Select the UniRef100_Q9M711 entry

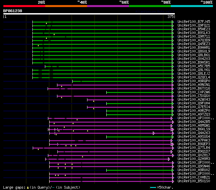pyautogui.click(x=194, y=37)
